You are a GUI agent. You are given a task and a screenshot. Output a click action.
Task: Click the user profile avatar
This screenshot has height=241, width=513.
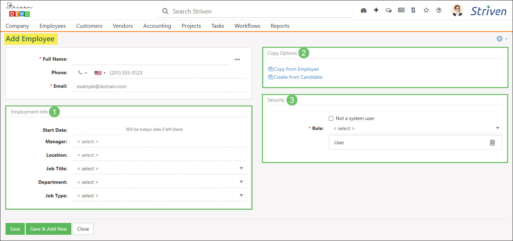pos(457,10)
